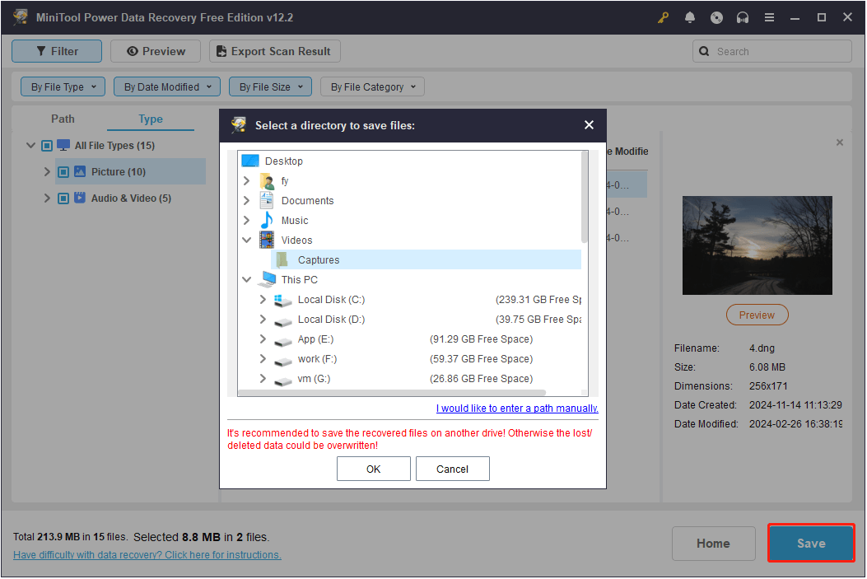Select the Documents folder icon
Viewport: 867px width, 579px height.
coord(267,200)
